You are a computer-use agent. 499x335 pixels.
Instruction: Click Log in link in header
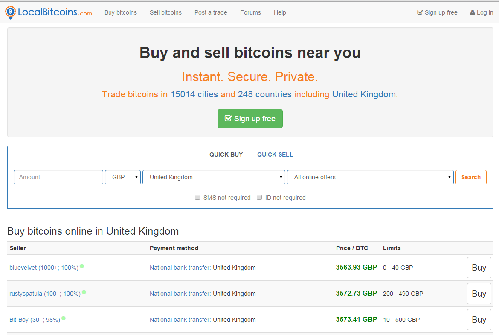482,12
